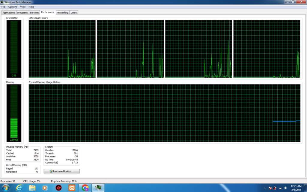Click the Cached memory value 1514
Viewport: 307px width, 192px height.
point(36,153)
